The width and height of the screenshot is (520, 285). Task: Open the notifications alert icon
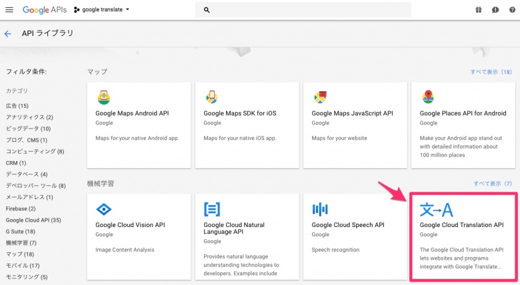point(495,10)
